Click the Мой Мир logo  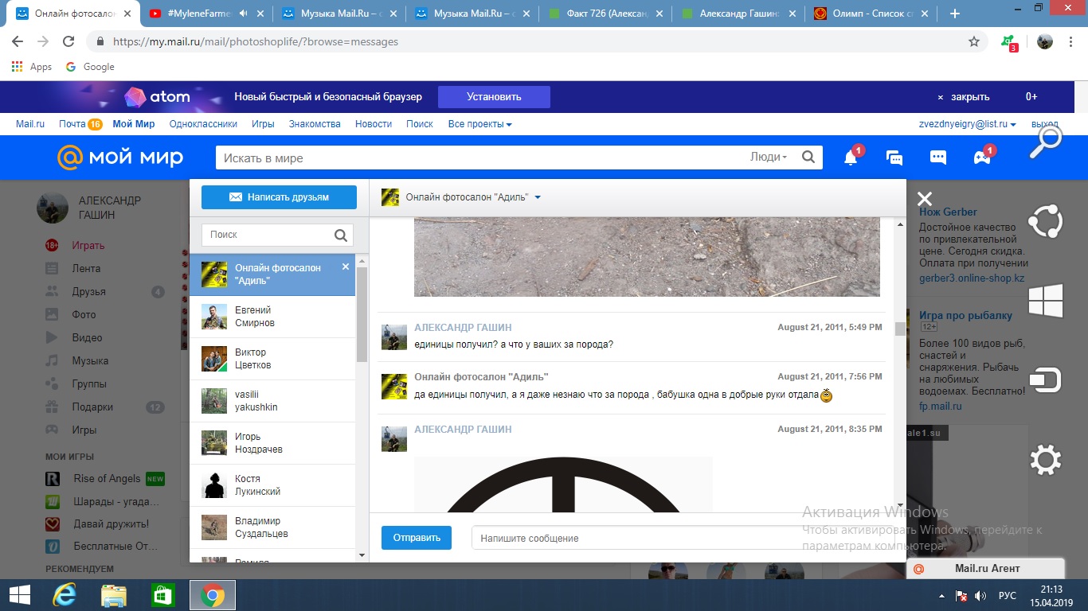click(120, 158)
